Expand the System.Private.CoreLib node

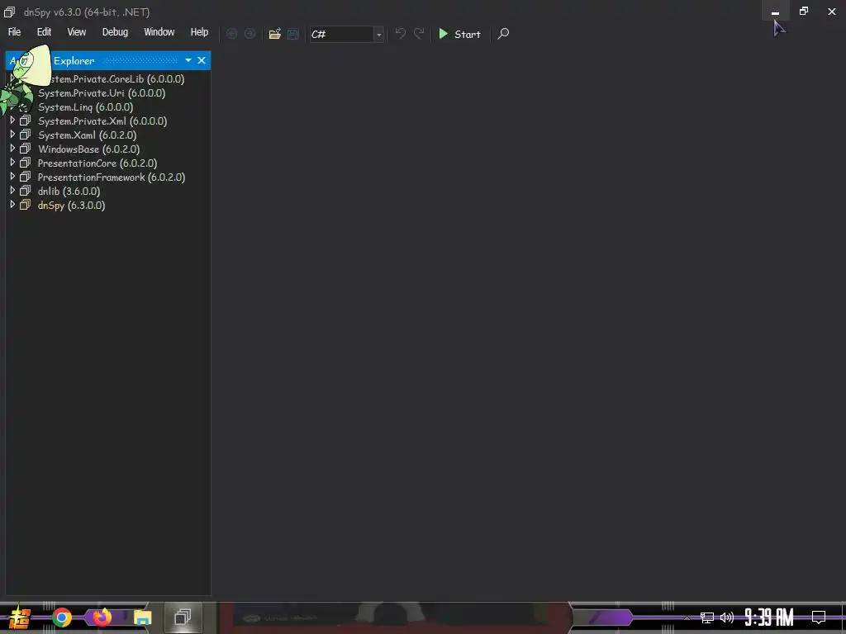click(x=12, y=78)
